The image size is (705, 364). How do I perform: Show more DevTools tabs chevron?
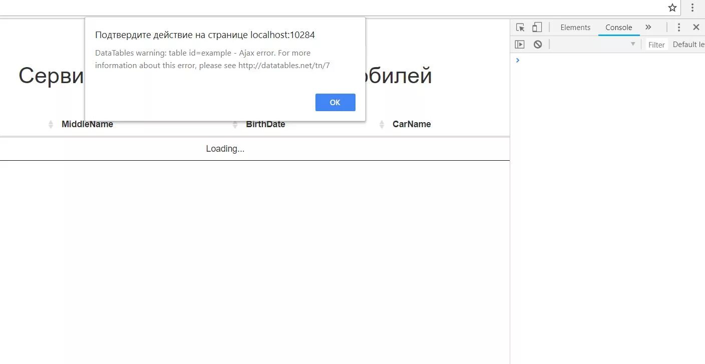point(648,28)
